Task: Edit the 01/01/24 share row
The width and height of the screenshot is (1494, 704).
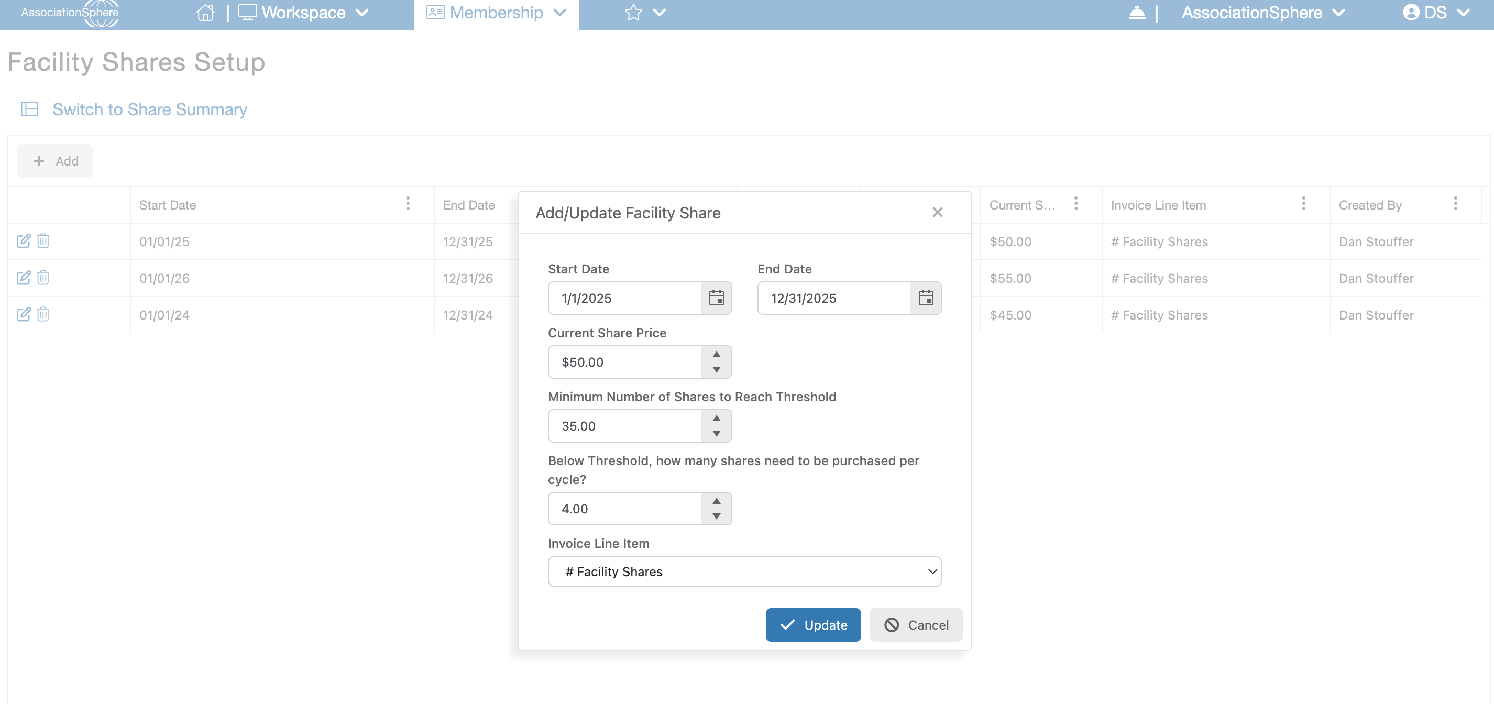Action: (x=24, y=314)
